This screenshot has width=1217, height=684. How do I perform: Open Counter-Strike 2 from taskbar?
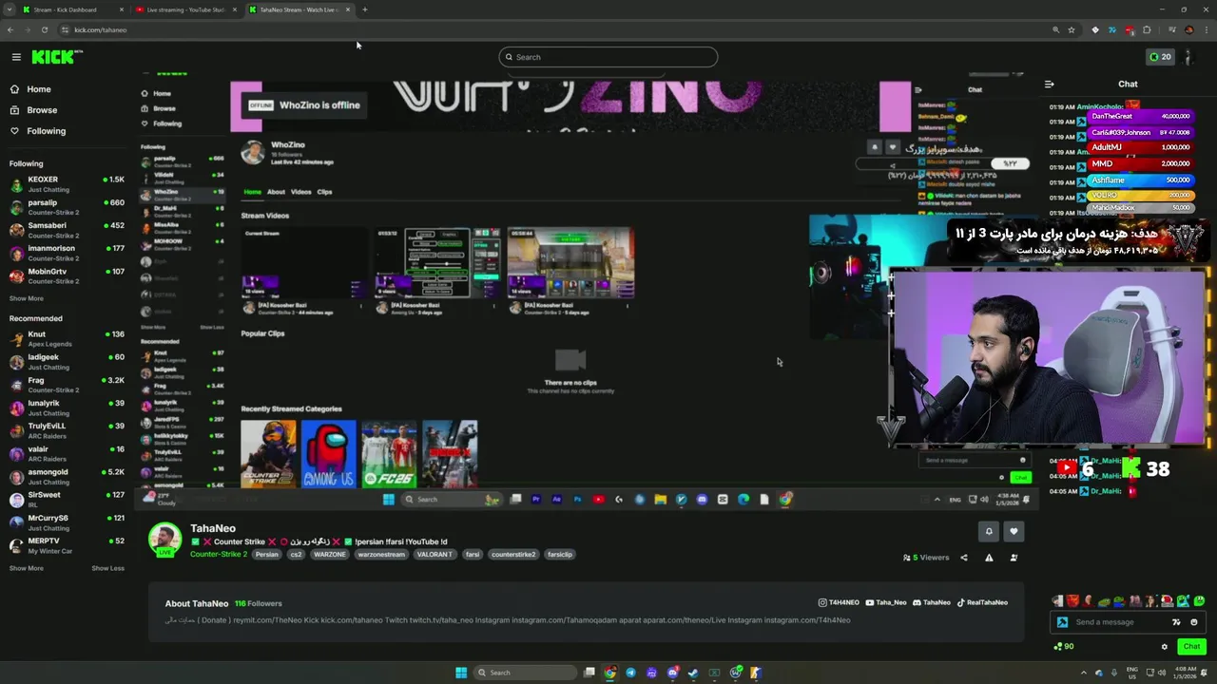point(756,673)
